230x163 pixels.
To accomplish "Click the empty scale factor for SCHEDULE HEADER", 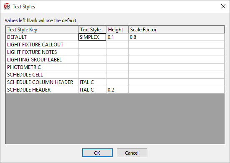I will pos(176,89).
